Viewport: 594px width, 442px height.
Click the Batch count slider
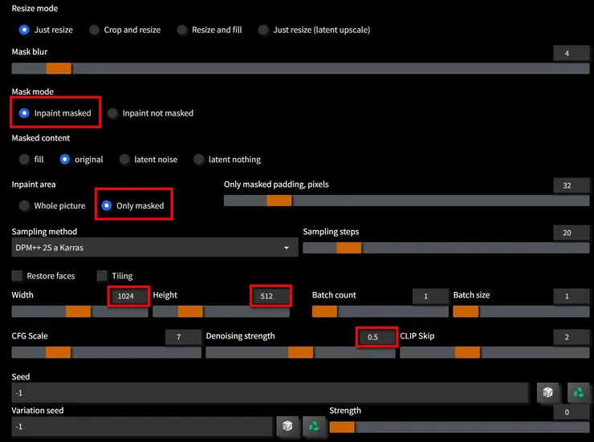[x=380, y=311]
